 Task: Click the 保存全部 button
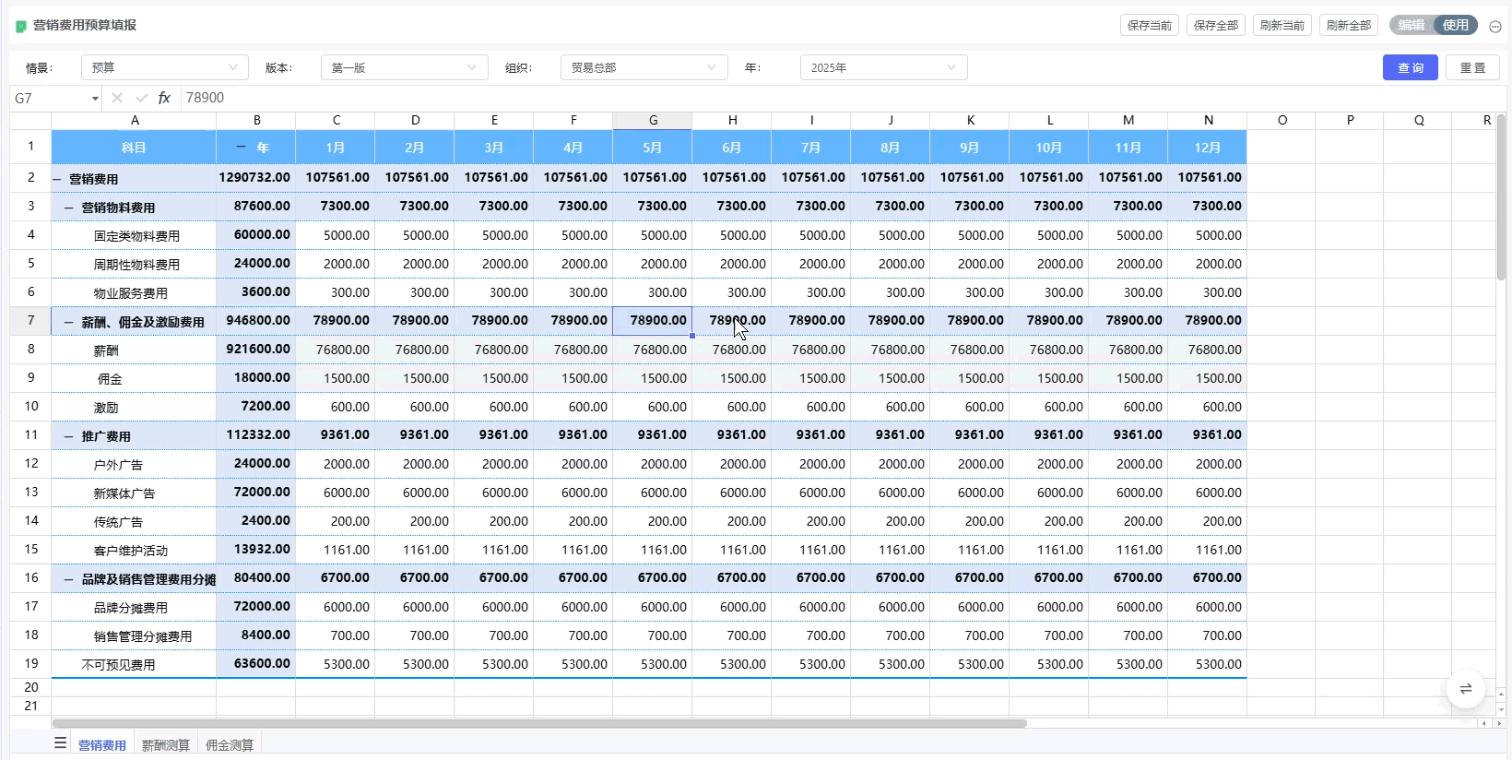pos(1216,26)
